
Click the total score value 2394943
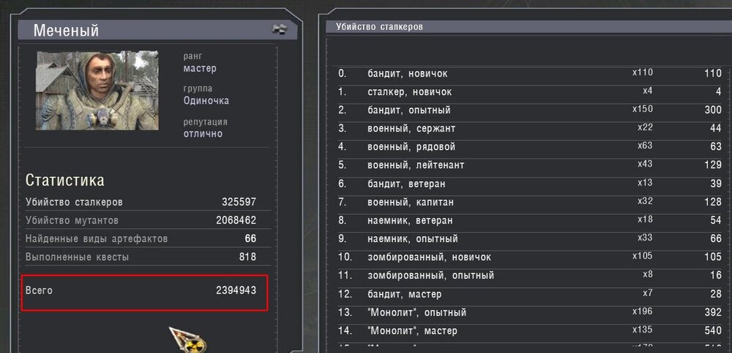[236, 291]
